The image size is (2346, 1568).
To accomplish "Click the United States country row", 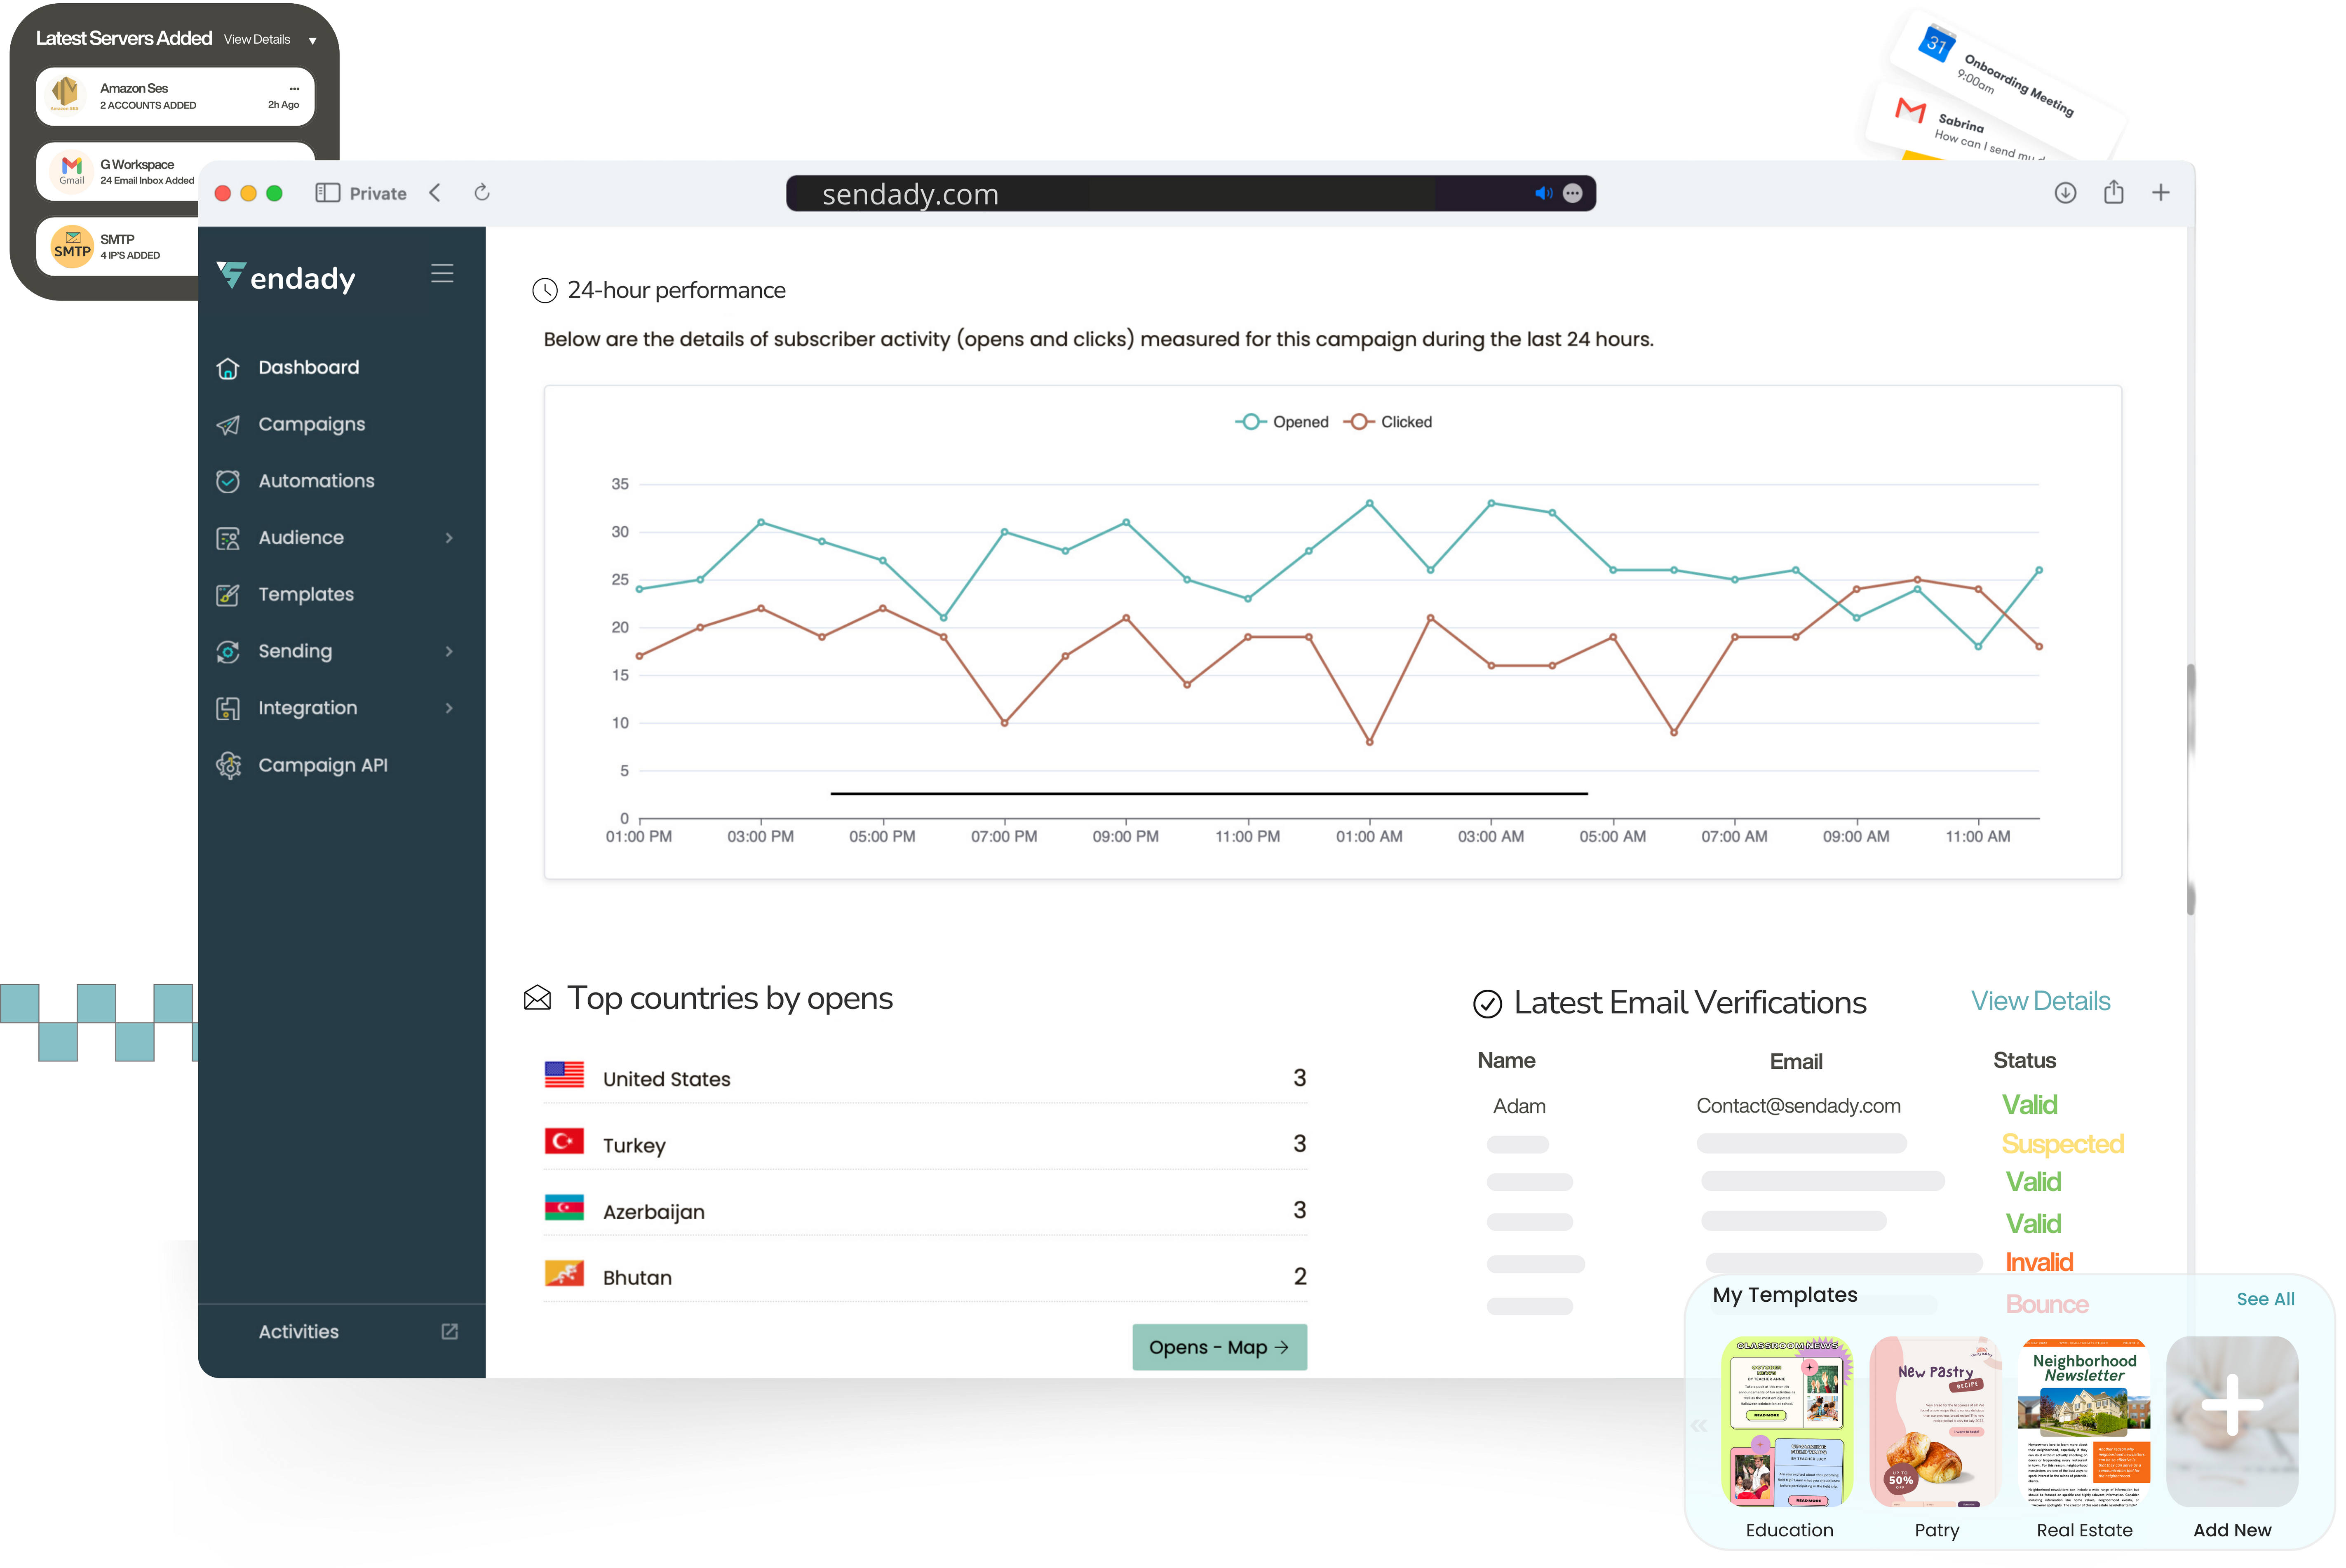I will pyautogui.click(x=925, y=1078).
